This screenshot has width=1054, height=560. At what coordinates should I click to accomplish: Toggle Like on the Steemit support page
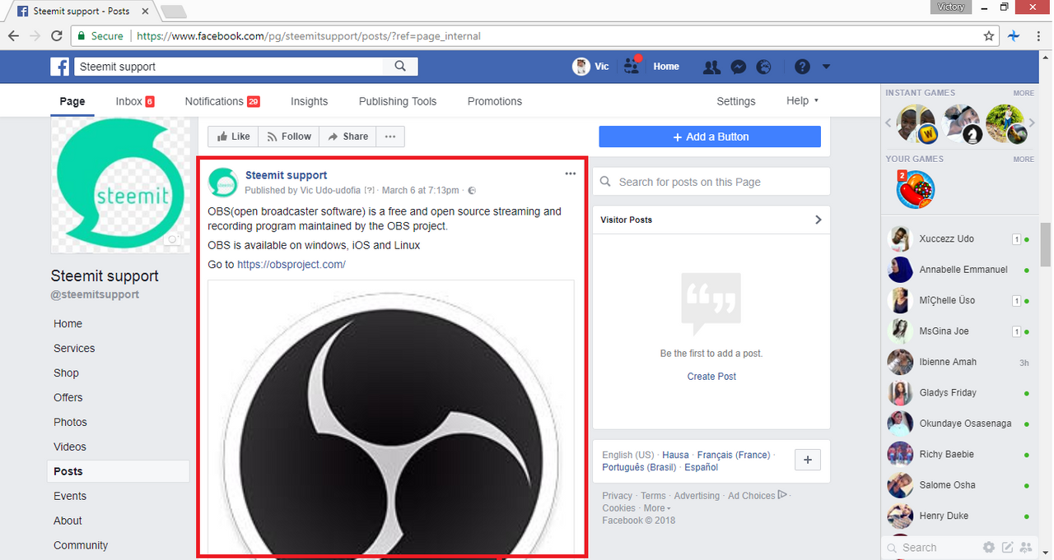tap(233, 137)
